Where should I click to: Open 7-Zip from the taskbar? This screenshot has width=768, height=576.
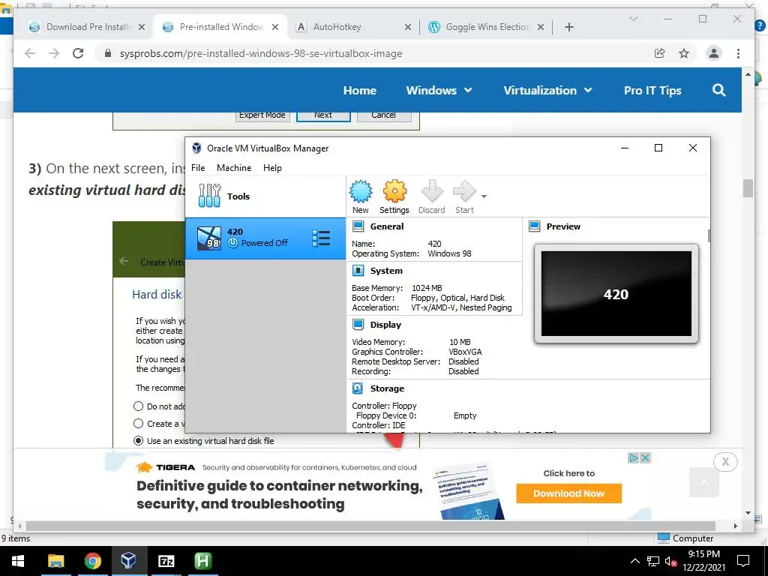click(166, 561)
